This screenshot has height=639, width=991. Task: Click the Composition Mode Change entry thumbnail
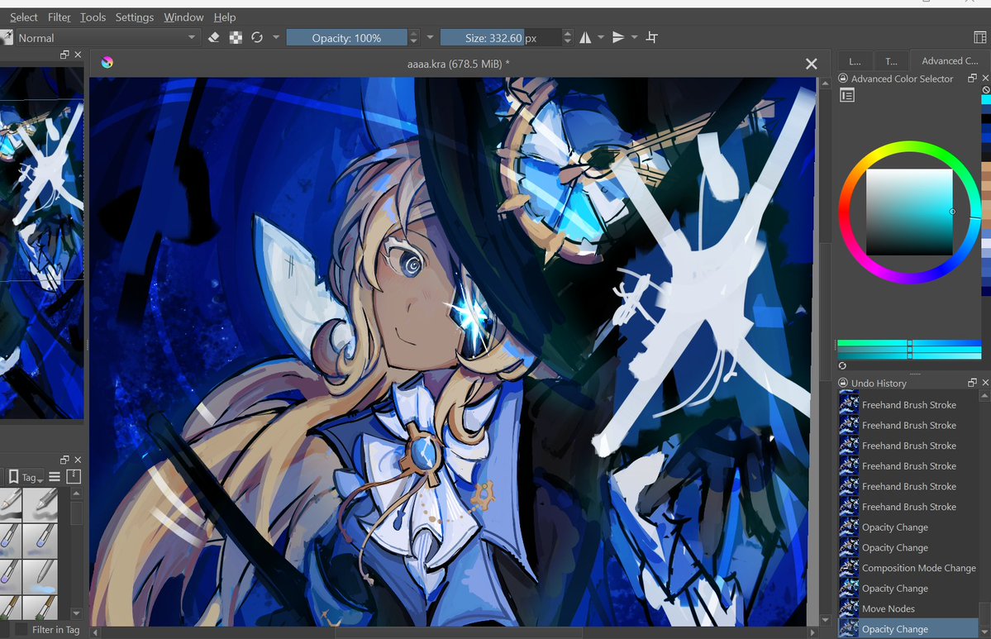(x=849, y=568)
